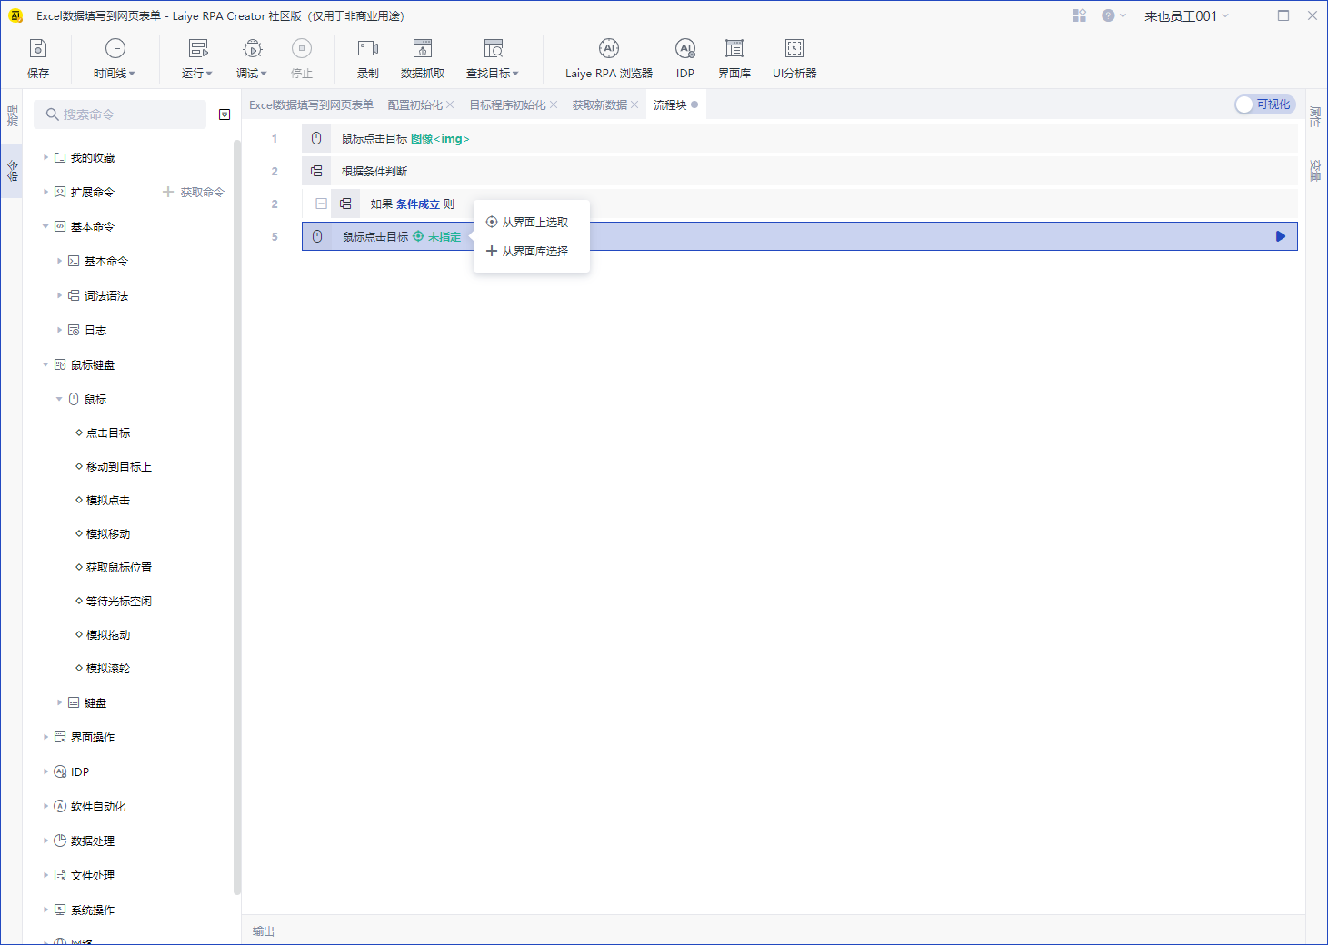Select the 模拟拖动 command
The width and height of the screenshot is (1328, 945).
click(x=108, y=634)
